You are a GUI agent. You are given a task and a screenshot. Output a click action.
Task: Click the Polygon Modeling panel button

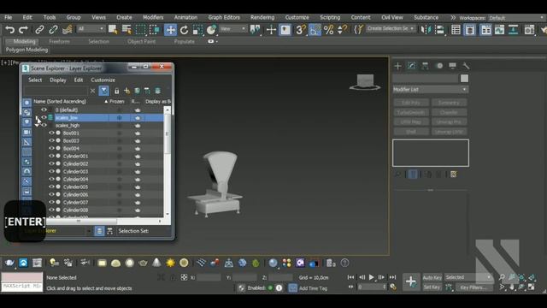[26, 50]
